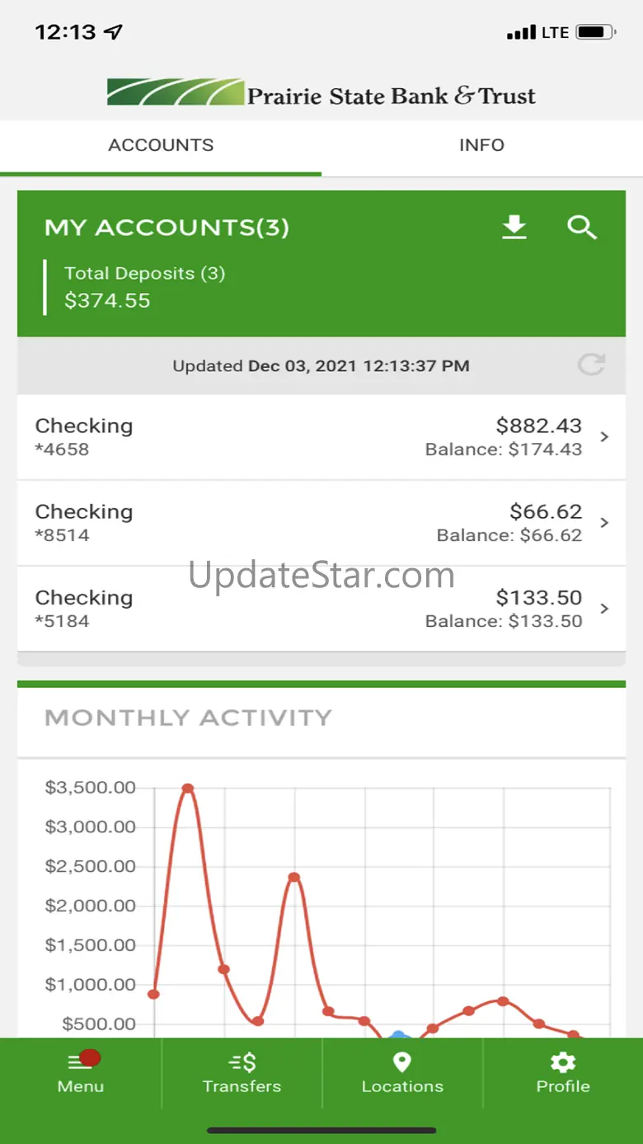Expand Checking *5184 chevron arrow

pyautogui.click(x=604, y=609)
